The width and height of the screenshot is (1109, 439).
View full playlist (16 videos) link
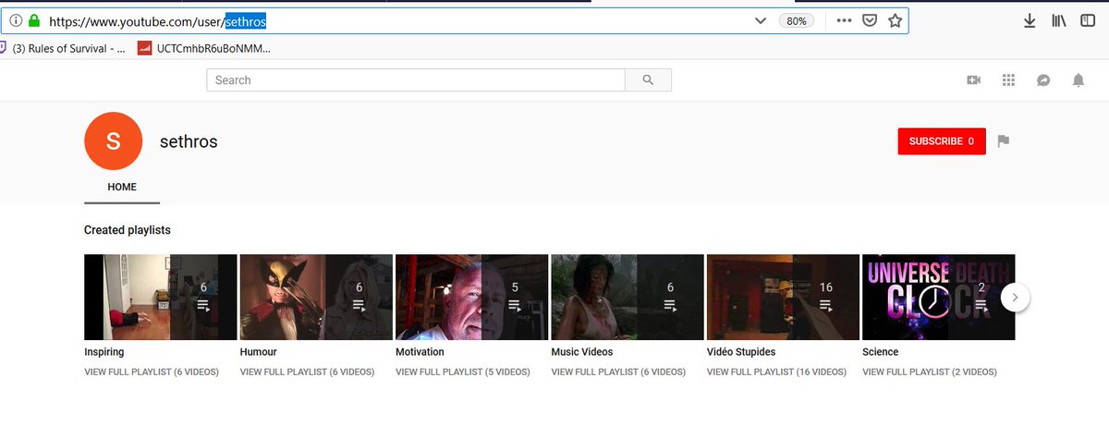(x=776, y=372)
